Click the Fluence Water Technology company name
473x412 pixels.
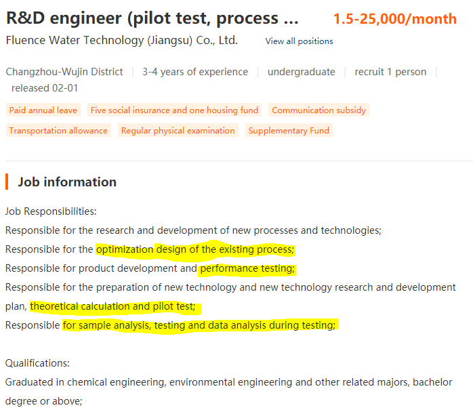coord(122,40)
